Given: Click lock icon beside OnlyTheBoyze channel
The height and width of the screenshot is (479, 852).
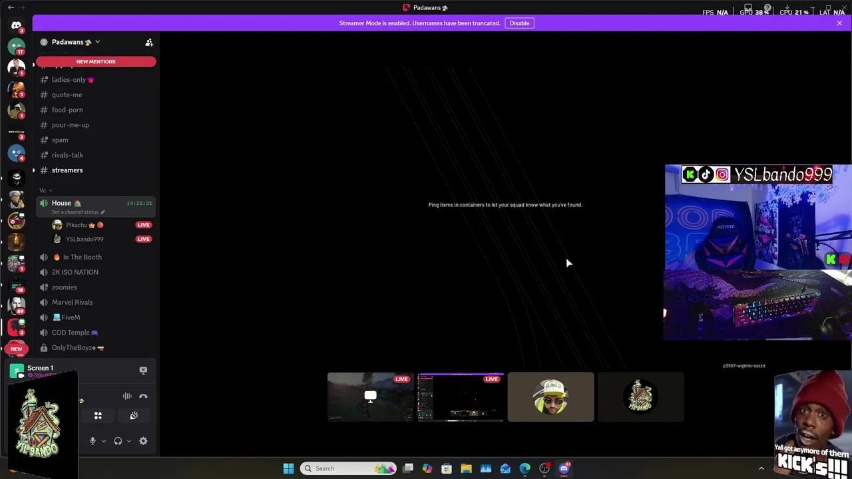Looking at the screenshot, I should pos(44,347).
